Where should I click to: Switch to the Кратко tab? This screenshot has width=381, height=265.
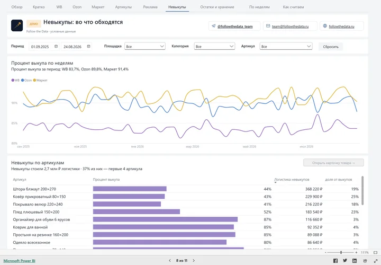pyautogui.click(x=39, y=7)
